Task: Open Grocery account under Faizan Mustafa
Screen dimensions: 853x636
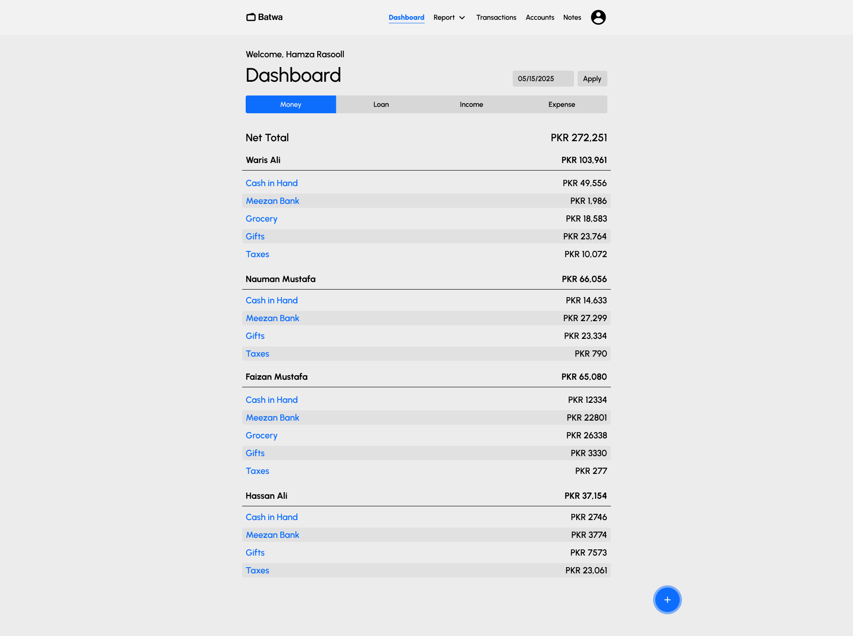Action: [x=261, y=435]
